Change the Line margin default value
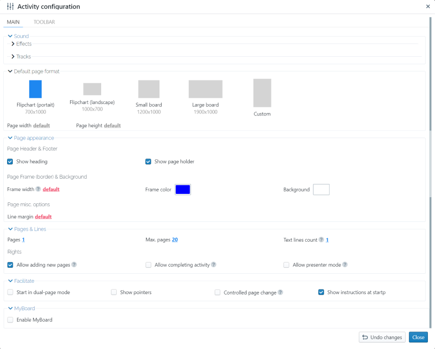The height and width of the screenshot is (349, 435). (43, 217)
